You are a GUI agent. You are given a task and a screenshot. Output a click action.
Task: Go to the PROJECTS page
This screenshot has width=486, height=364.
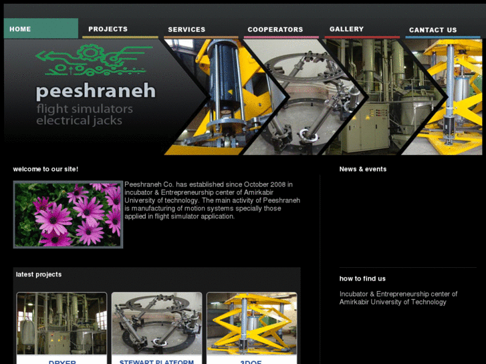point(120,29)
